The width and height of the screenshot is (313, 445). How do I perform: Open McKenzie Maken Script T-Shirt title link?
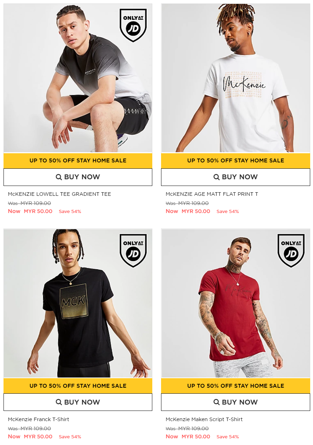(204, 419)
